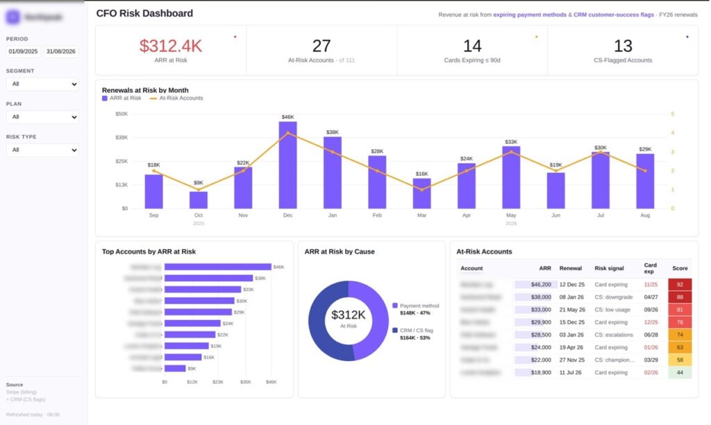This screenshot has height=425, width=711.
Task: Edit the period end date 31/08/2026
Action: click(61, 51)
